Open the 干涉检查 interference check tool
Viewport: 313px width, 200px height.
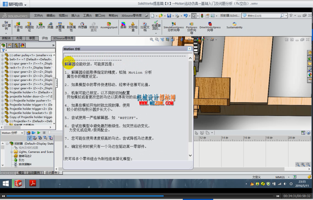coord(18,27)
